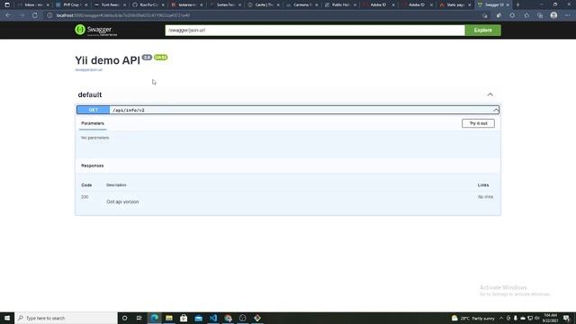The image size is (576, 324).
Task: Open browser settings and more menu
Action: 568,15
